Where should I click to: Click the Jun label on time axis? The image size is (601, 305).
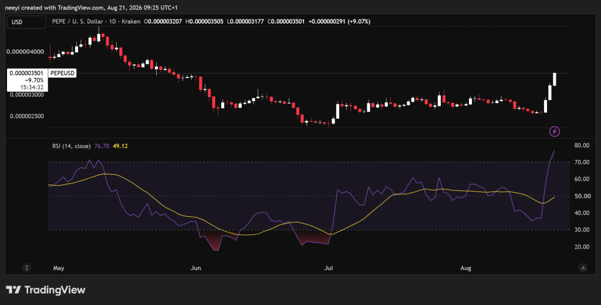click(x=196, y=268)
